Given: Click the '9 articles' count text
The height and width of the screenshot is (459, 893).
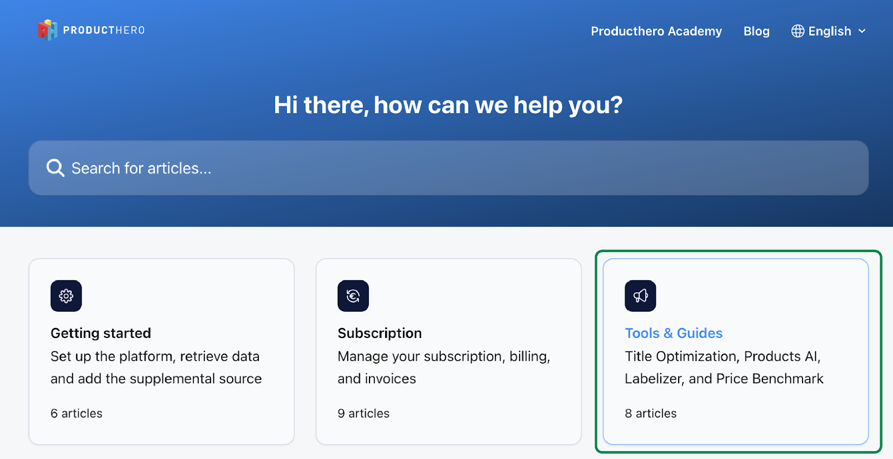Looking at the screenshot, I should 363,413.
